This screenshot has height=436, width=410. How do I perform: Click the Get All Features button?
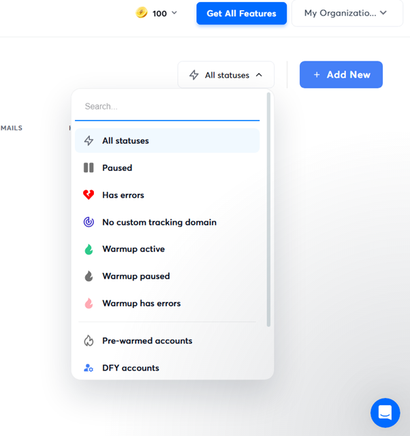coord(241,14)
